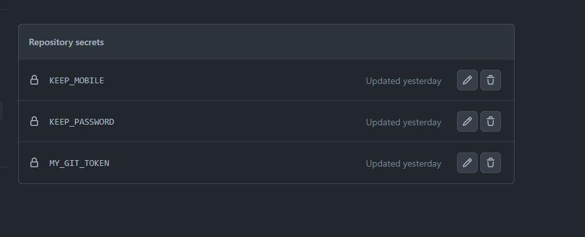The image size is (585, 237).
Task: Open pencil editor for KEEP_PASSWORD secret
Action: pyautogui.click(x=467, y=121)
